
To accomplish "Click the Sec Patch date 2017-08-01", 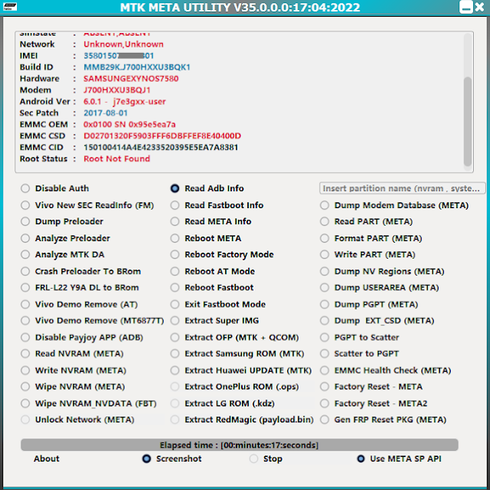I will pos(106,113).
